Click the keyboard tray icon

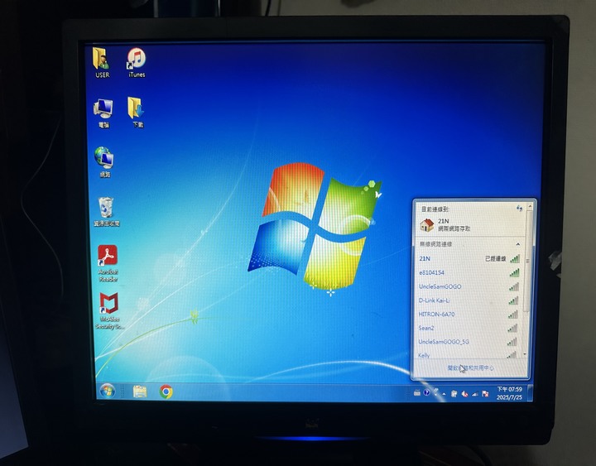click(417, 393)
